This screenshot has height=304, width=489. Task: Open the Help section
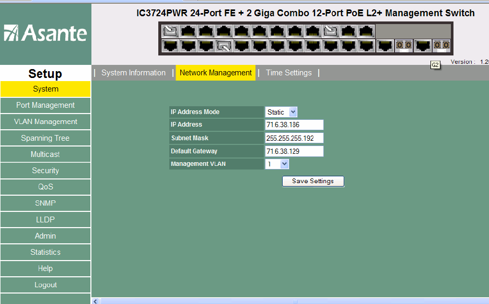[45, 268]
